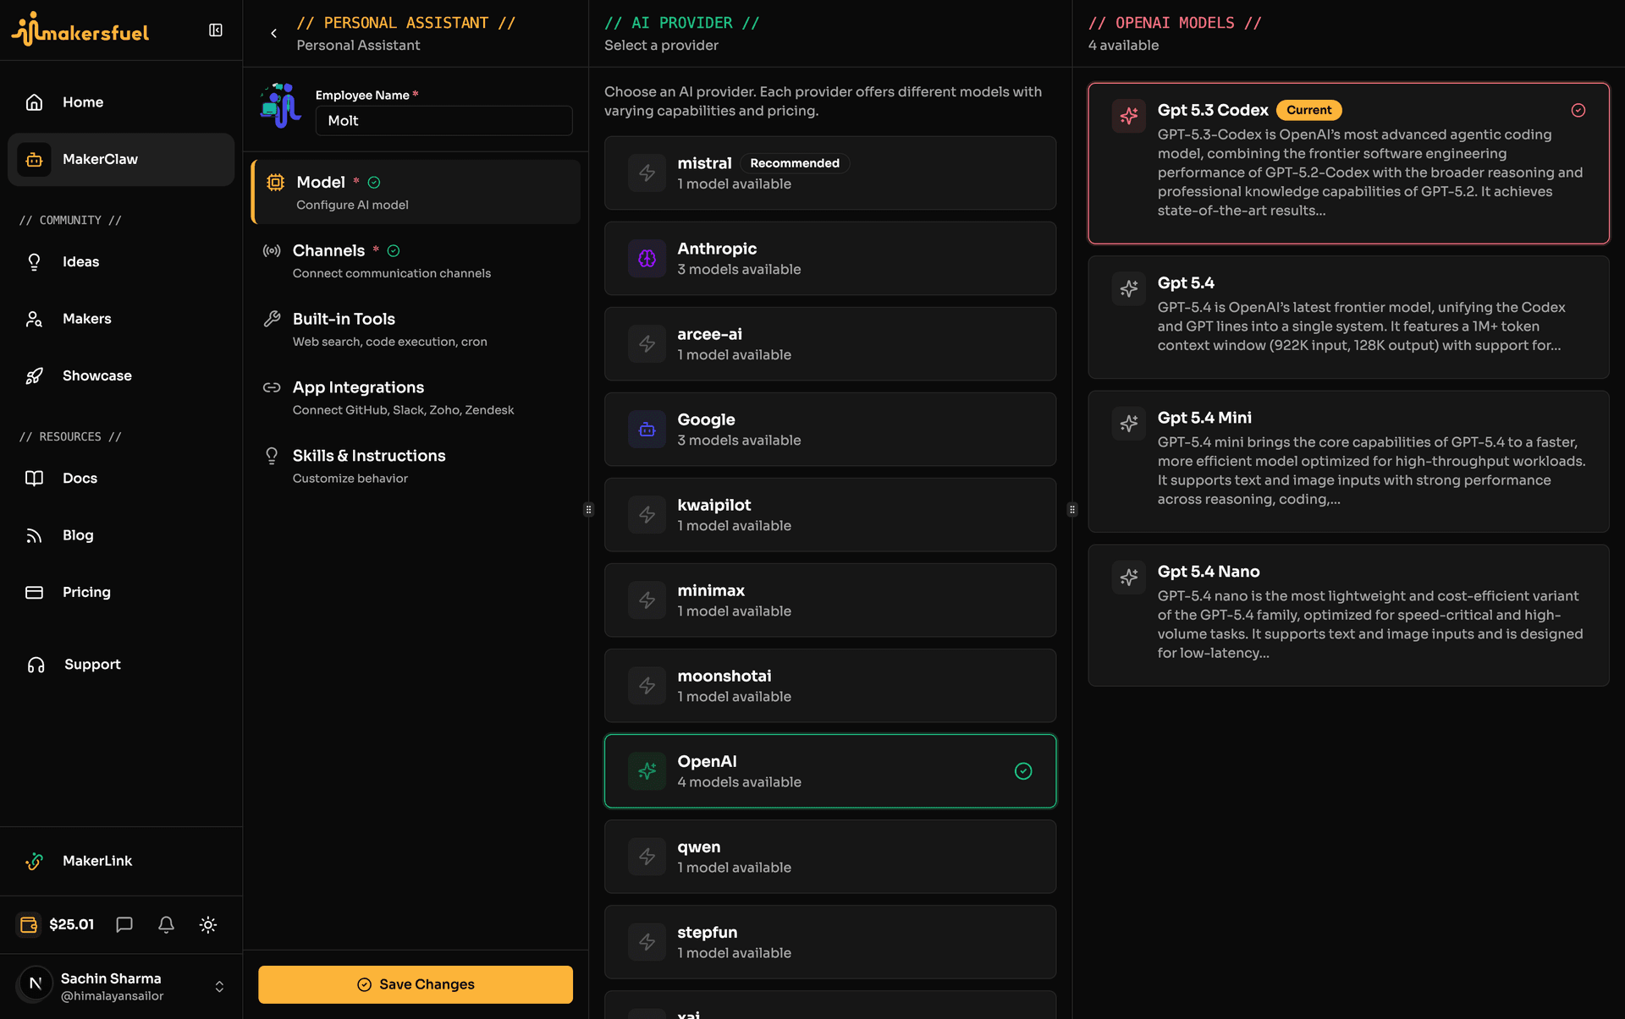Click the Model chip icon
1625x1019 pixels.
click(x=276, y=182)
